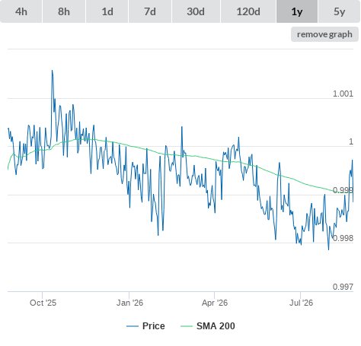361x346 pixels.
Task: Switch chart range to 4h
Action: [21, 11]
